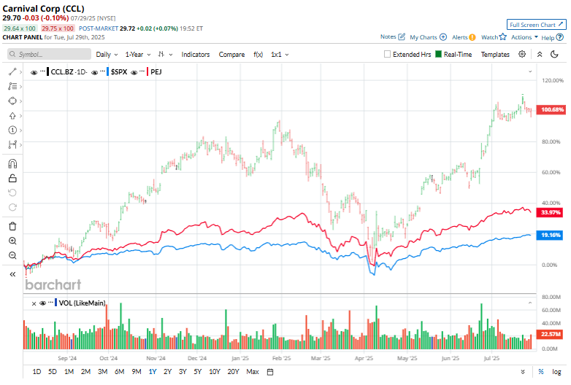
Task: Open Help question mark
Action: 560,37
